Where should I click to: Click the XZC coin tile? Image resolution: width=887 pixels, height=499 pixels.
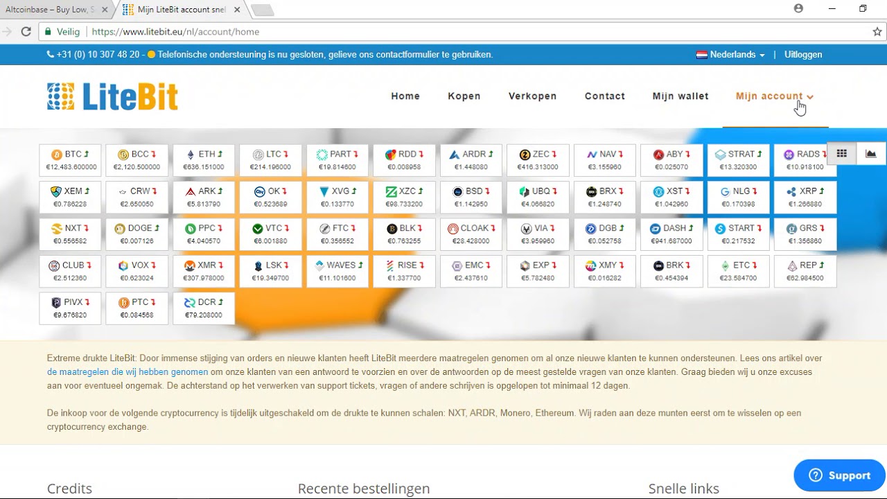[x=405, y=197]
